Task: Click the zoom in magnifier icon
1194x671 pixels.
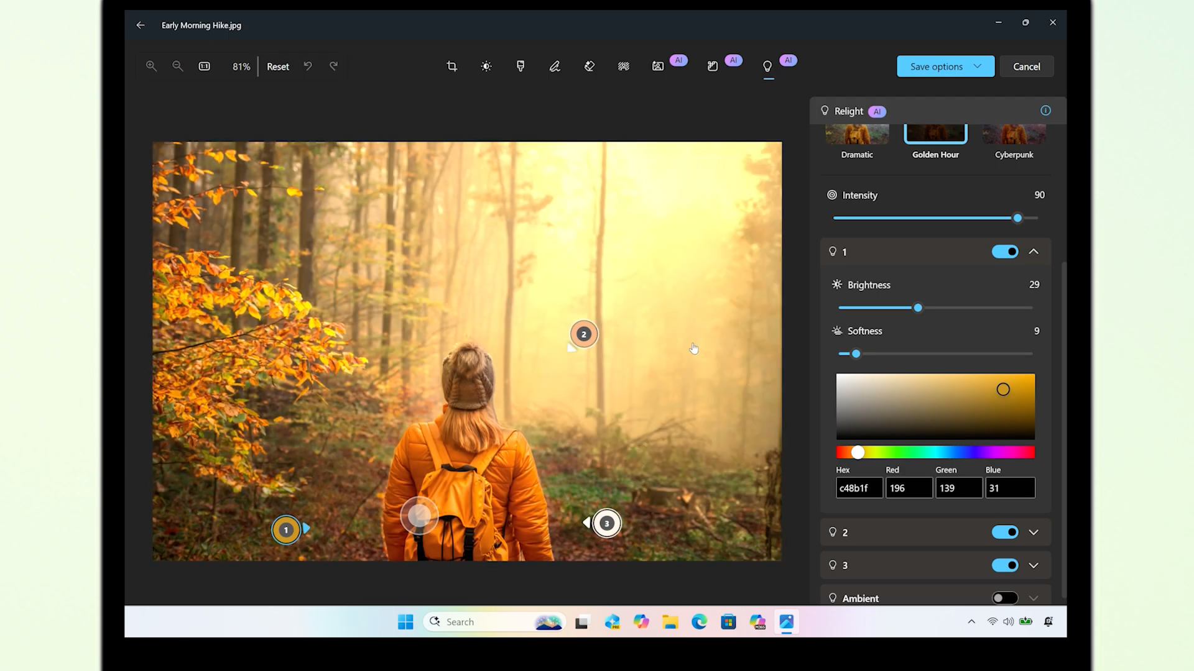Action: [x=151, y=66]
